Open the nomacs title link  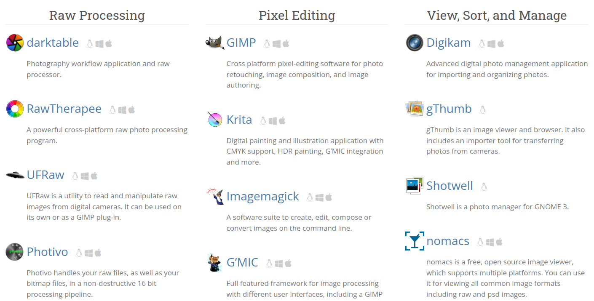point(447,241)
